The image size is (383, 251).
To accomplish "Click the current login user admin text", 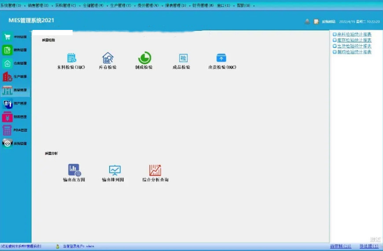I will pyautogui.click(x=79, y=246).
